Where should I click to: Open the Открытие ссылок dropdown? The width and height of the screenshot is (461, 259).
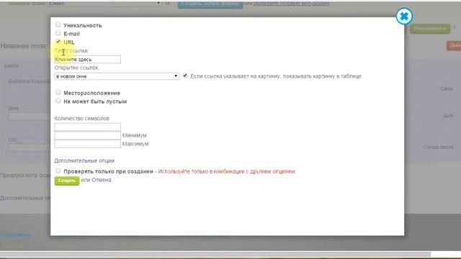[117, 76]
